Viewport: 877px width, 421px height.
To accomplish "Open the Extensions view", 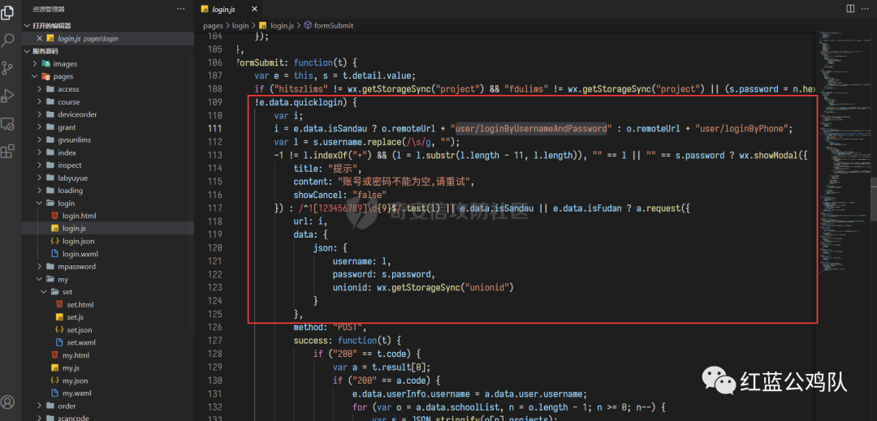I will (x=8, y=152).
